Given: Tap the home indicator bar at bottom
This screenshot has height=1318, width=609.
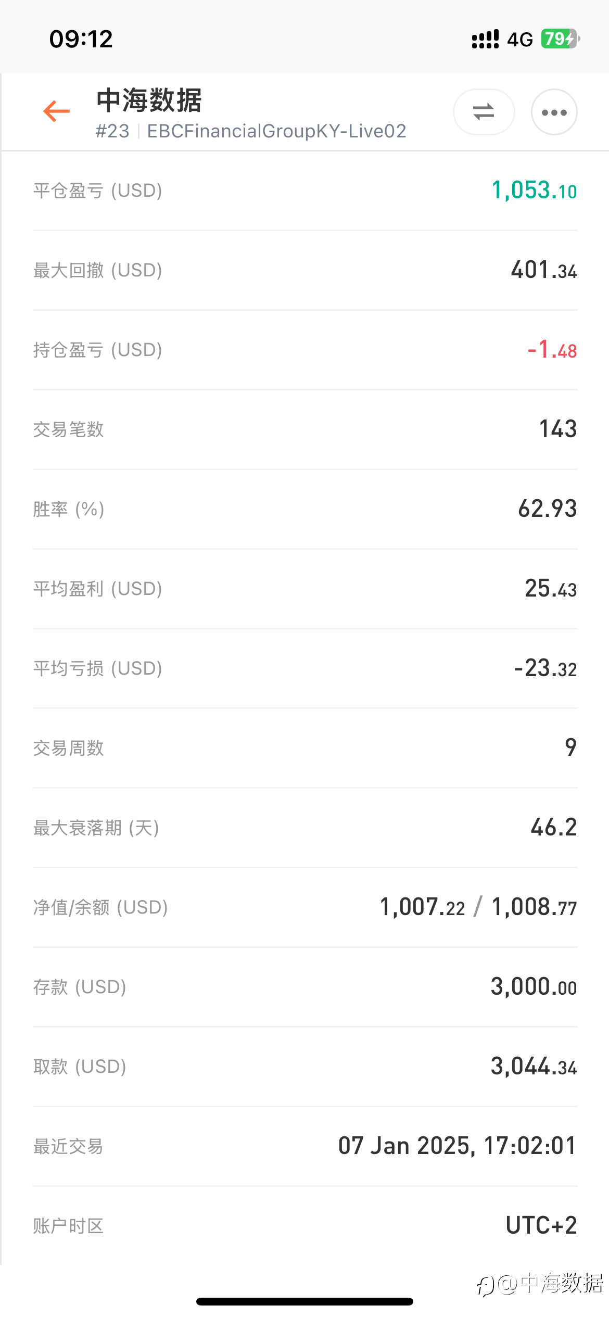Looking at the screenshot, I should [x=304, y=1301].
